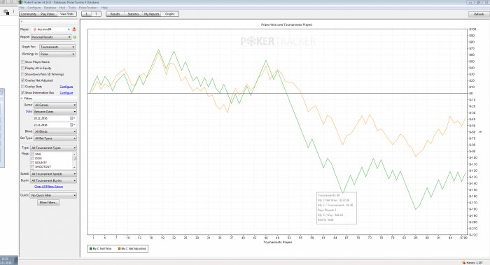Open the Date filter Between Dates dropdown
Screen dimensions: 490x265
[55, 112]
